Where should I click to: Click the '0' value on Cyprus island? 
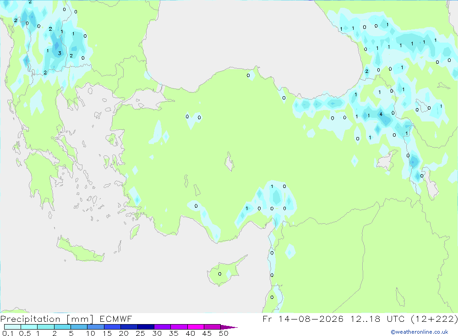[x=220, y=274]
